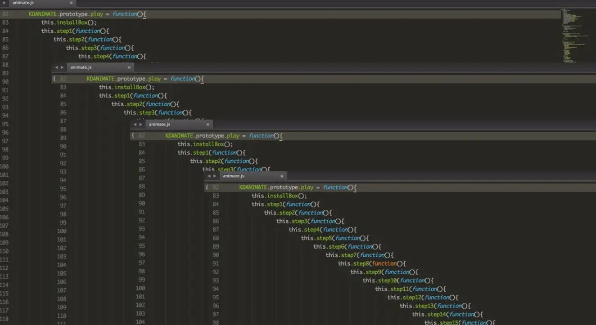
Task: Click 'this.installBox();' in the innermost editor
Action: [279, 196]
